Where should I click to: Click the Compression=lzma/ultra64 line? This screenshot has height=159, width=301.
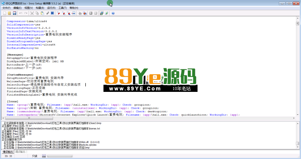(27, 21)
